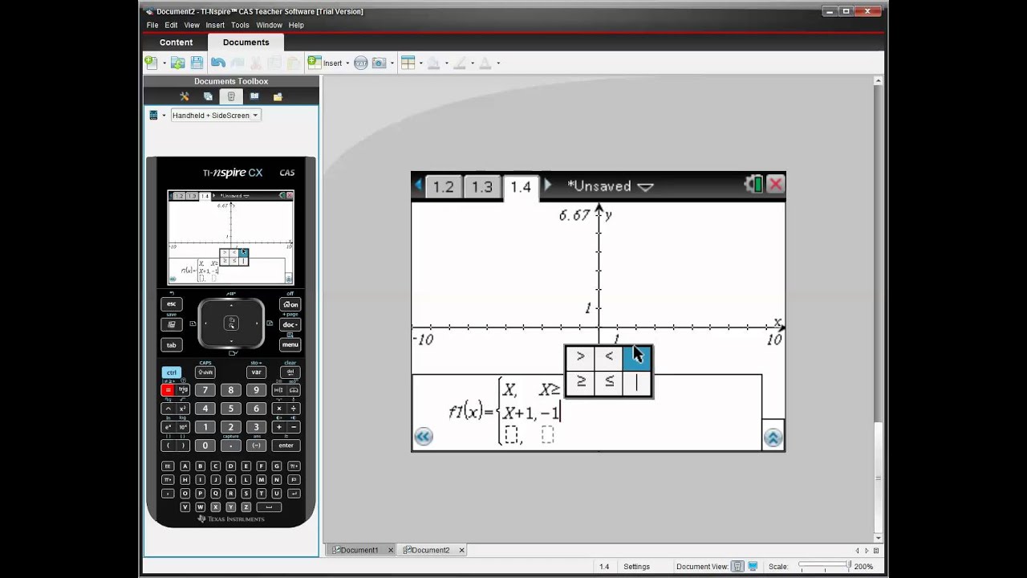Click the doc key on the handheld
Image resolution: width=1027 pixels, height=578 pixels.
(x=290, y=324)
